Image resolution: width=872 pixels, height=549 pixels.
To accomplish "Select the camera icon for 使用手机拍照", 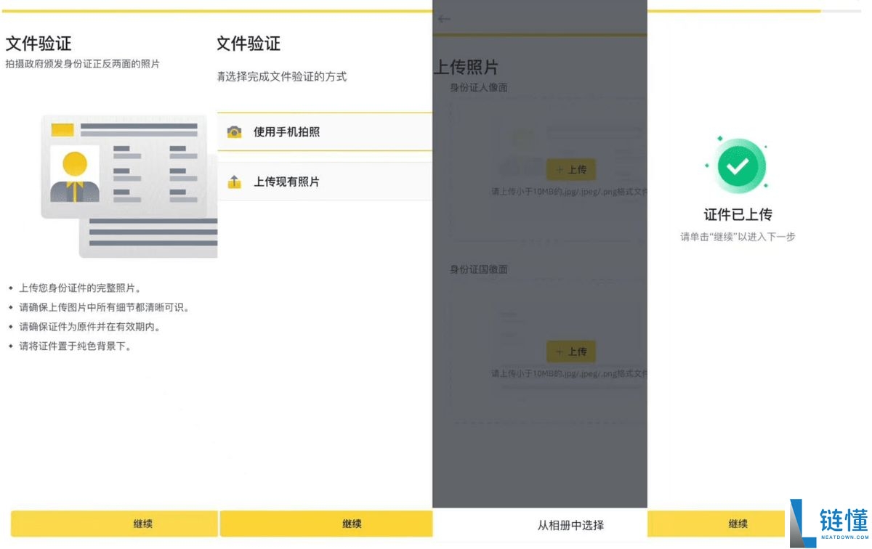I will point(233,132).
